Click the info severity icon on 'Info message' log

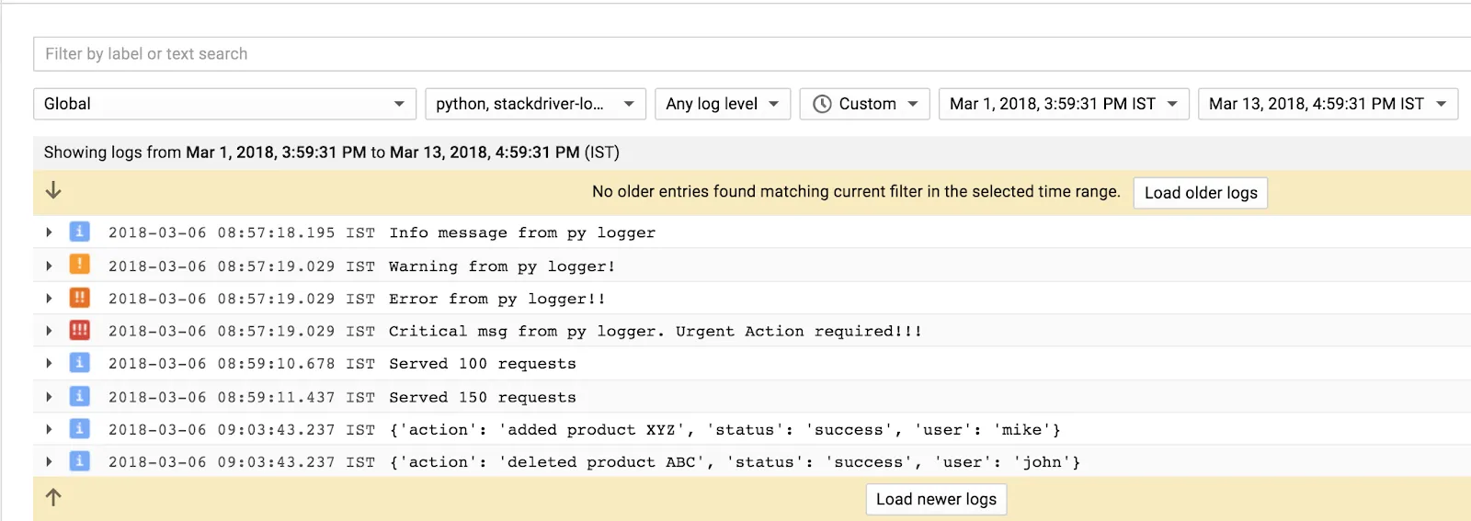(80, 232)
